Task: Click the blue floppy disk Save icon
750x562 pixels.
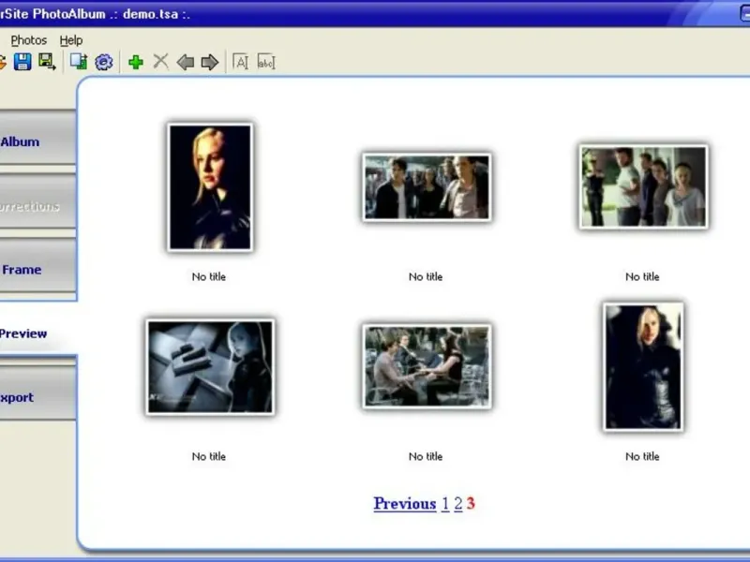Action: point(22,62)
